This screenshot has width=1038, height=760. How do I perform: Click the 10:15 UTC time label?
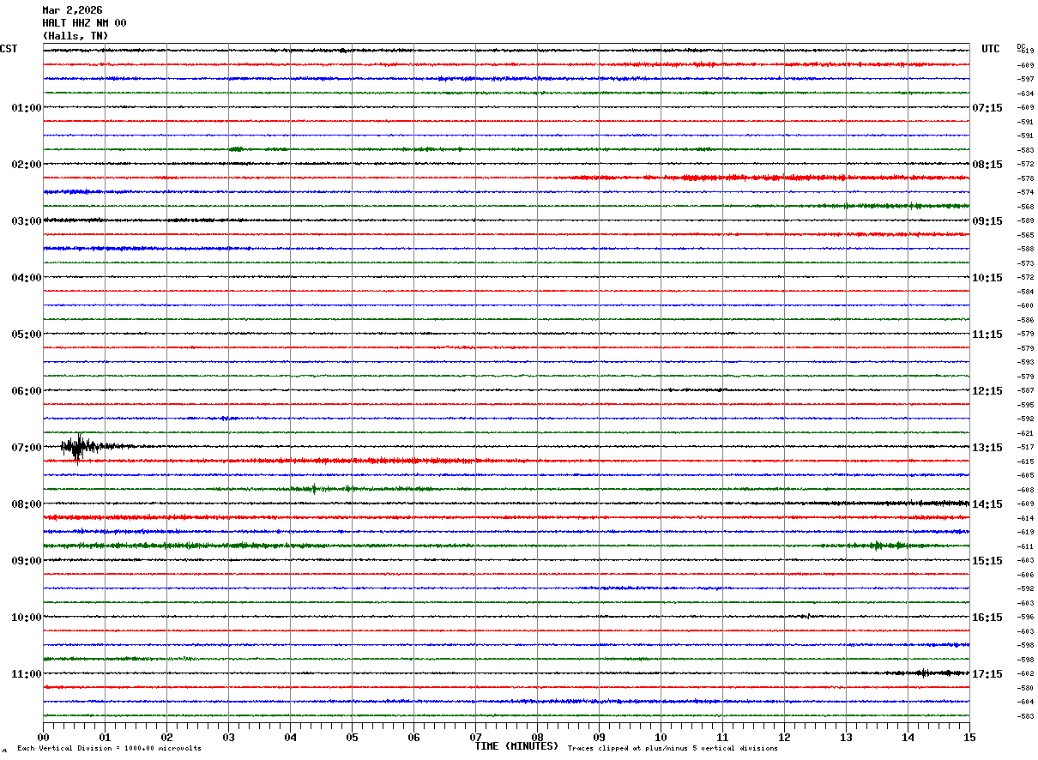tap(987, 278)
